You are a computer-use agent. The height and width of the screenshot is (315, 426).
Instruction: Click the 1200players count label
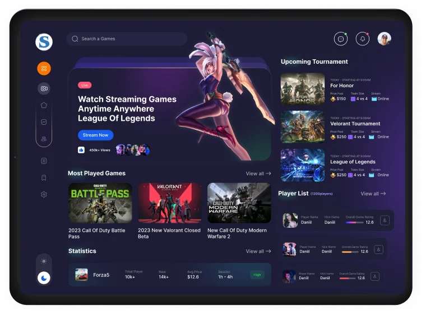pyautogui.click(x=321, y=194)
